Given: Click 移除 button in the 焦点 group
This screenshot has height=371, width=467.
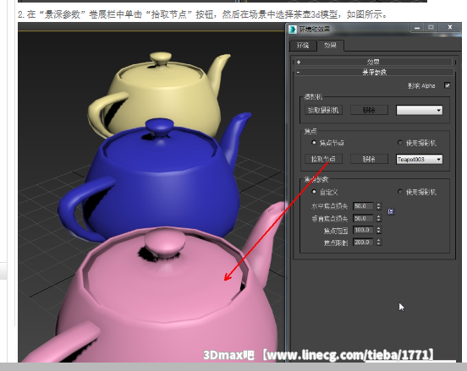Looking at the screenshot, I should [369, 159].
